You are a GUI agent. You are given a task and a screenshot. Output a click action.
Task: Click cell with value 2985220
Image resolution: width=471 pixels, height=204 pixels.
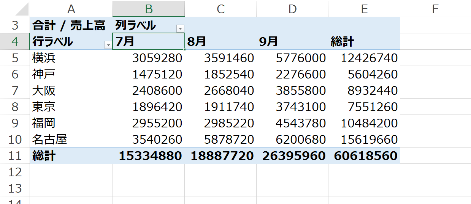[x=220, y=123]
